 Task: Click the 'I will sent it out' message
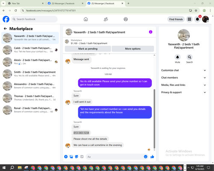[x=82, y=102]
